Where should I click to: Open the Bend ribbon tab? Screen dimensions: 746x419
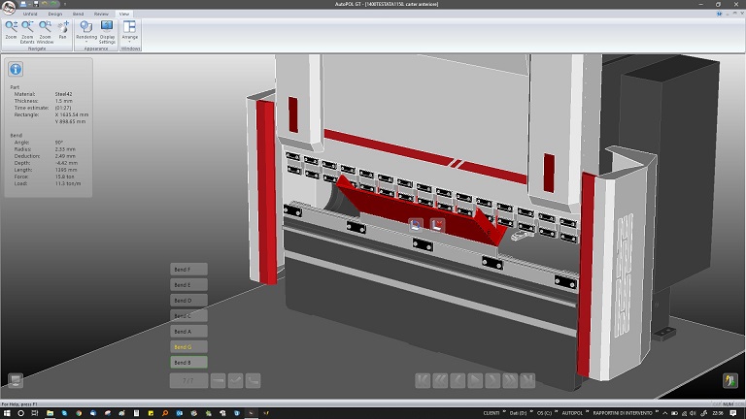click(x=78, y=15)
